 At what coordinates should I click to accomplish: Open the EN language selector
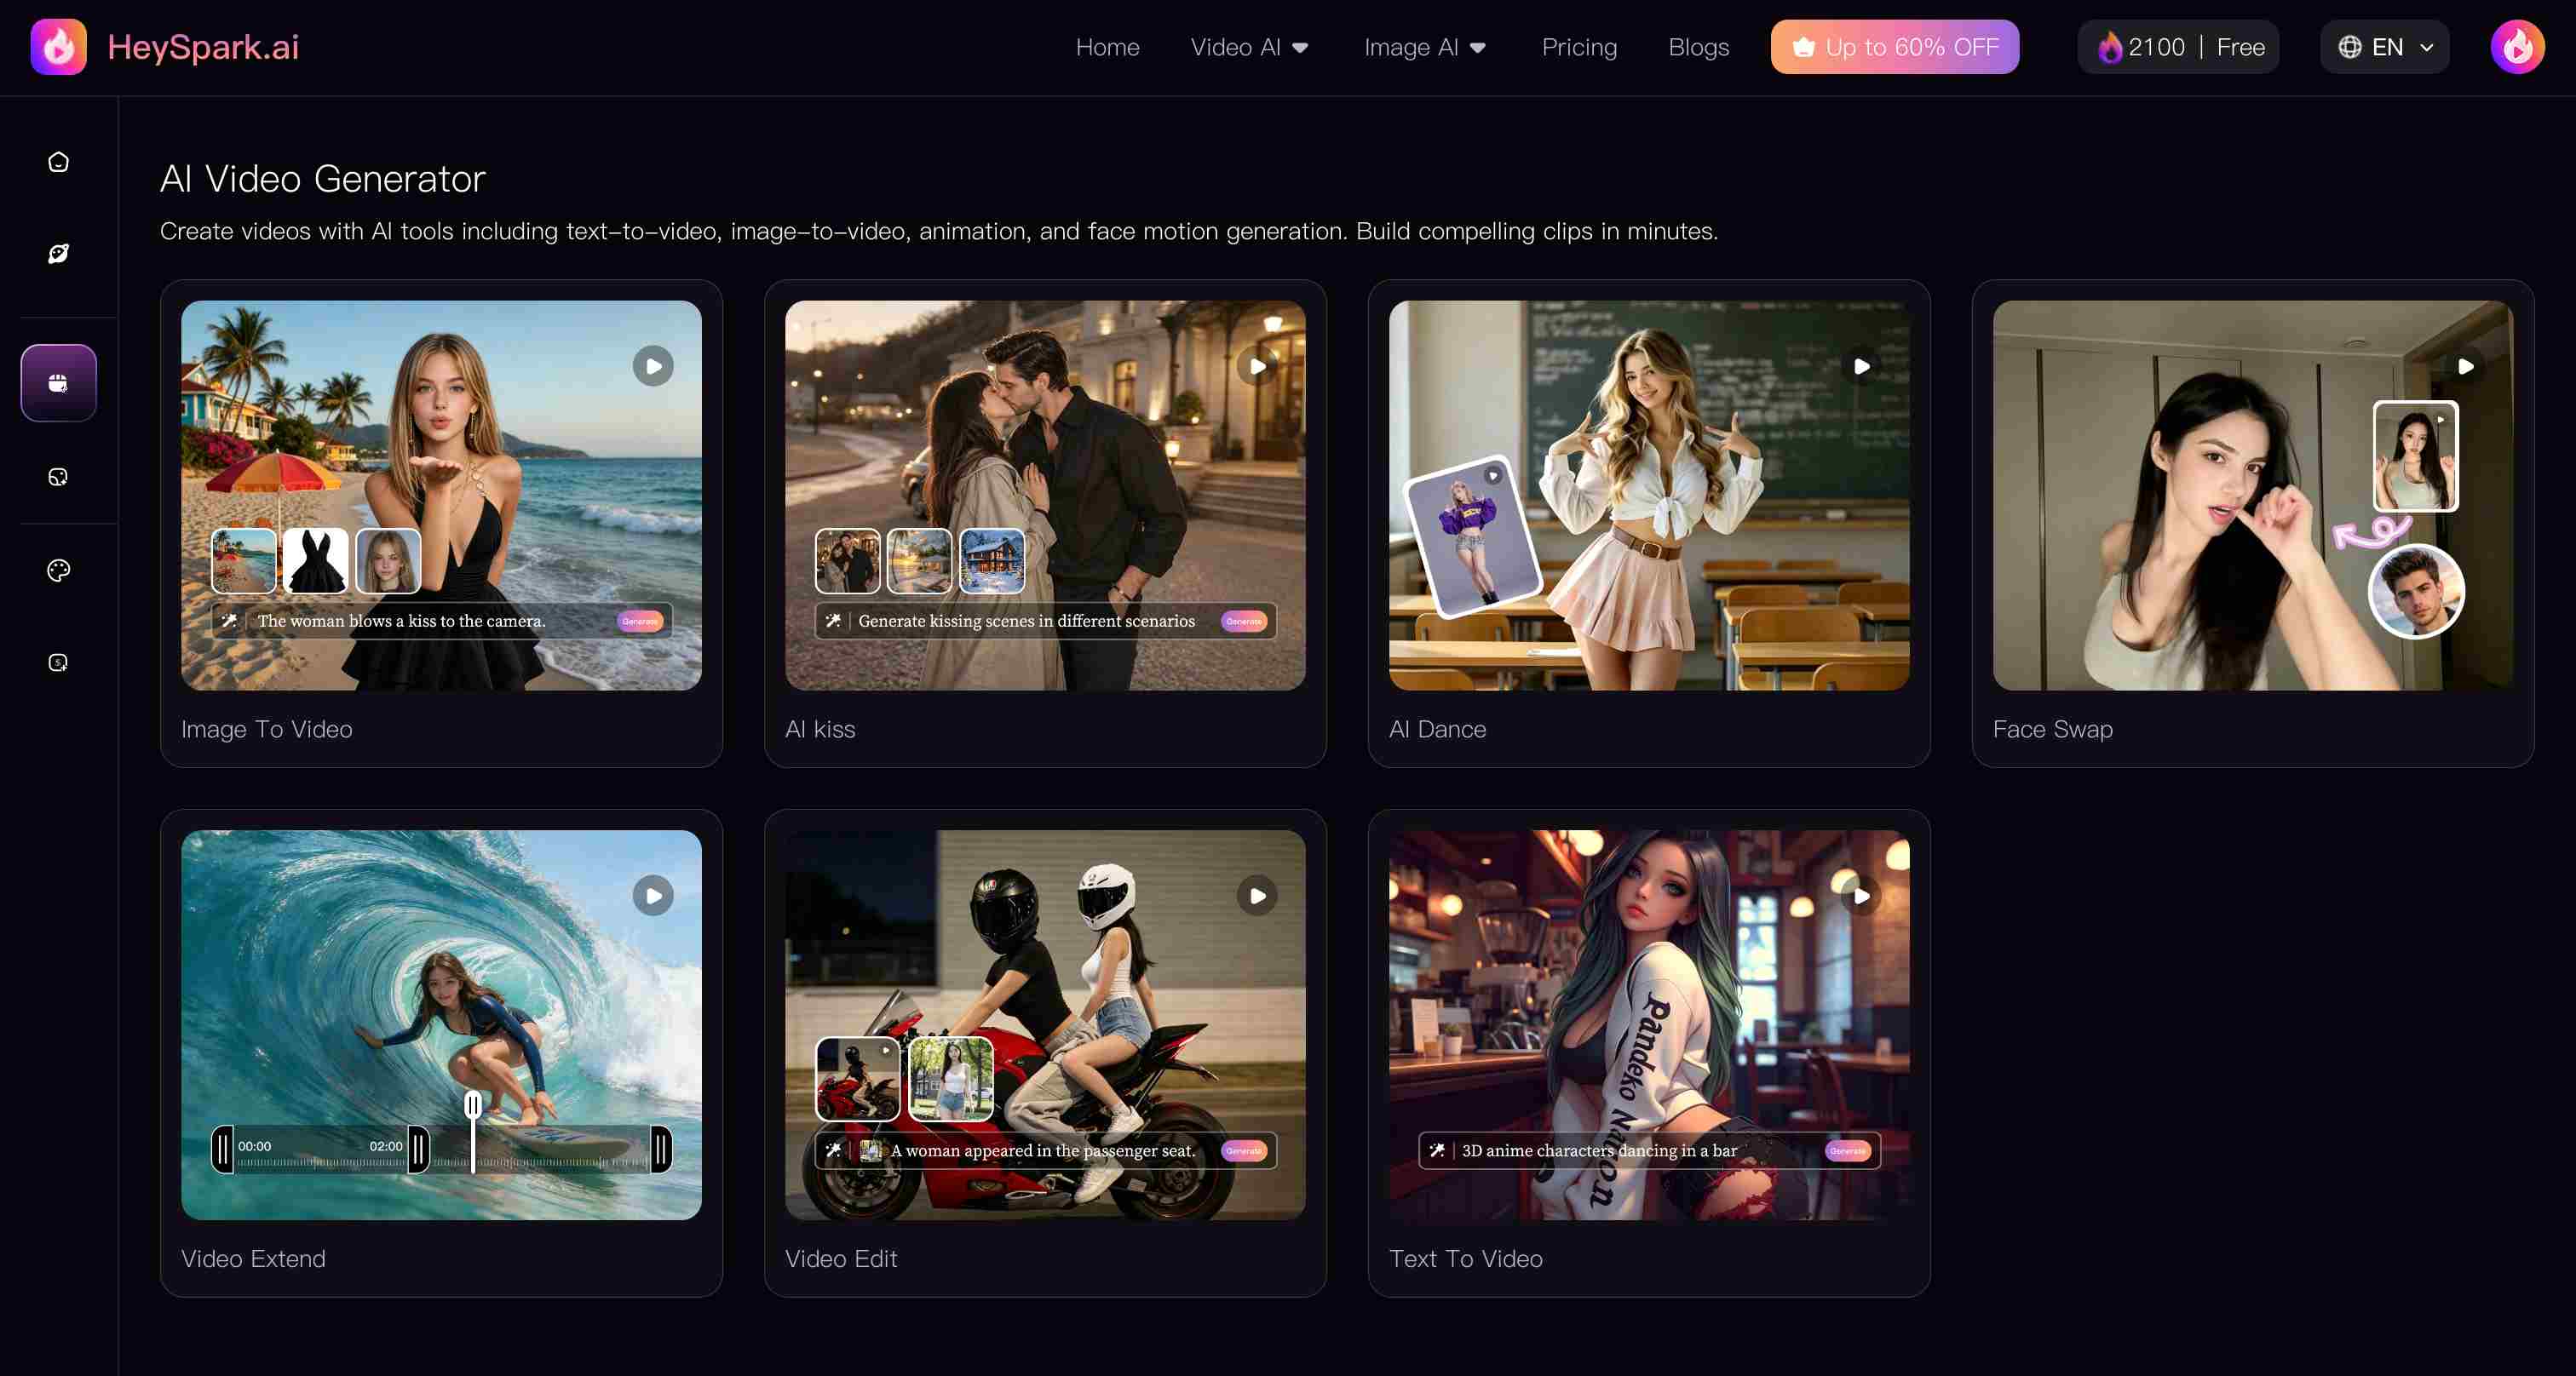2384,47
